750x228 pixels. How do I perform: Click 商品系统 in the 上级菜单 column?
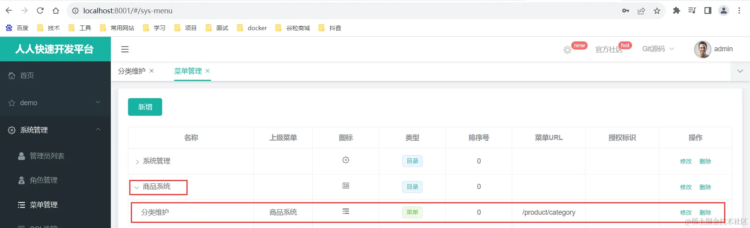(283, 212)
